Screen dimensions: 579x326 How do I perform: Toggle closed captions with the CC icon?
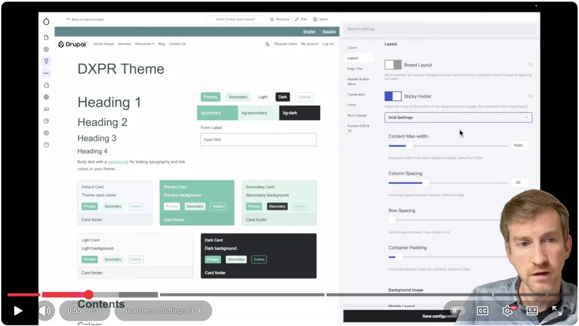click(482, 311)
